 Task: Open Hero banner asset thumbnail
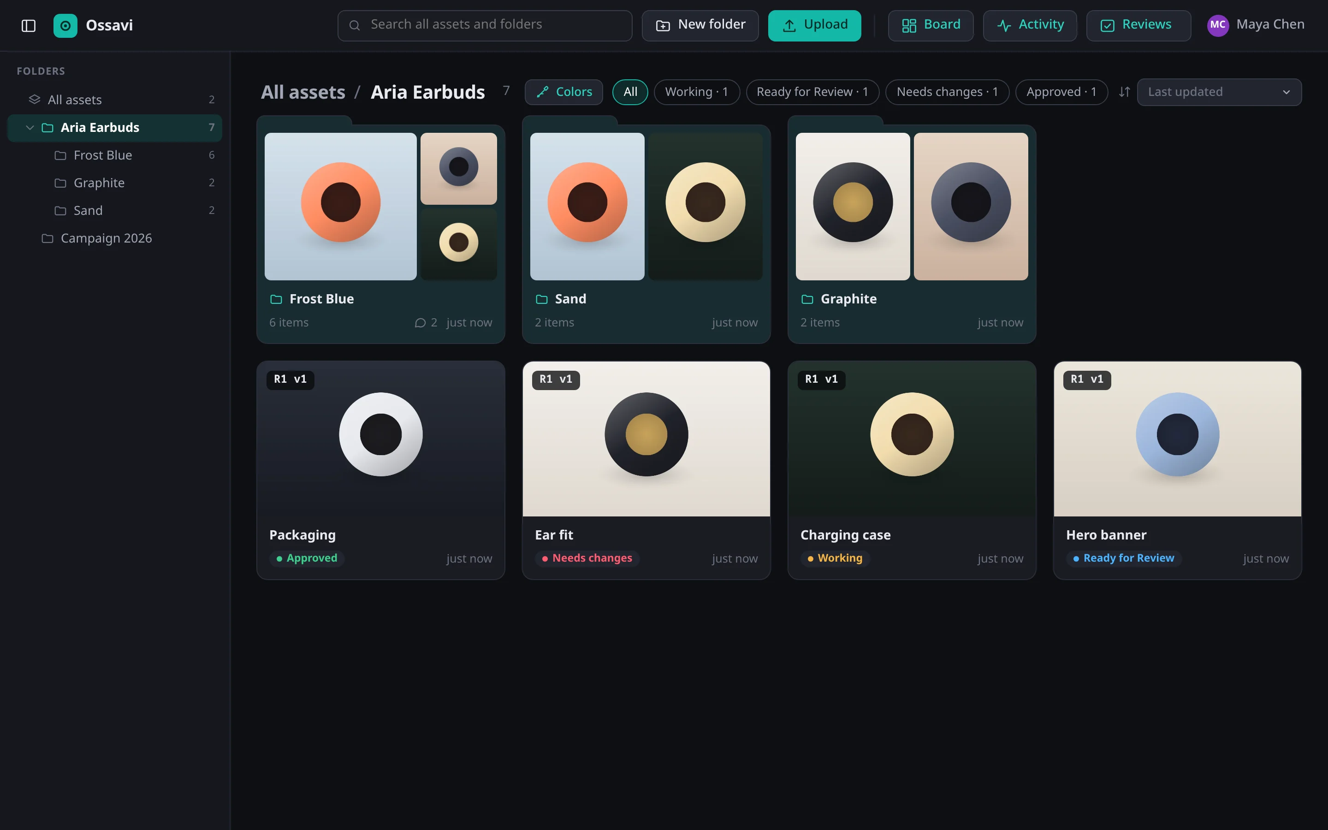[1177, 439]
